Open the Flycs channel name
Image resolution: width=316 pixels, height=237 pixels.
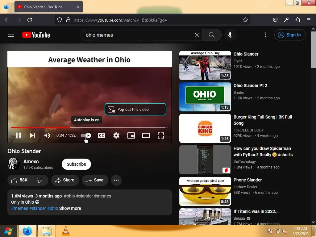(x=238, y=61)
